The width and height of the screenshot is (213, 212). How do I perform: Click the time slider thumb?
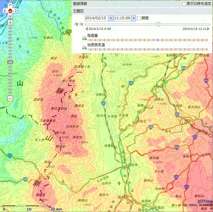tap(158, 24)
